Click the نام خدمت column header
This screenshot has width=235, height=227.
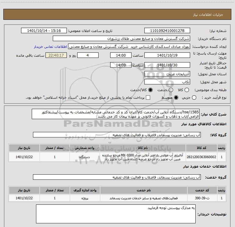pos(143,190)
